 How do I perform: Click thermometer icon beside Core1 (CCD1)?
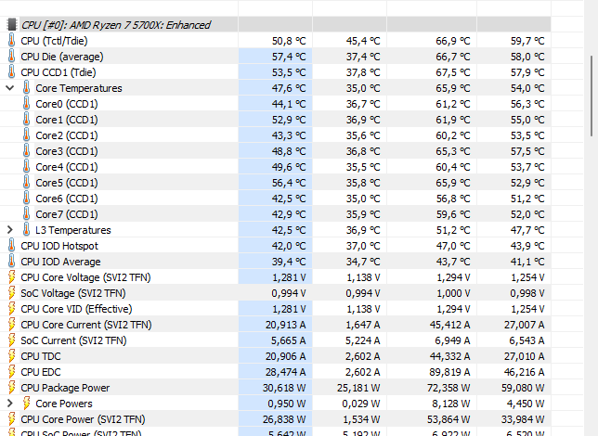coord(26,120)
